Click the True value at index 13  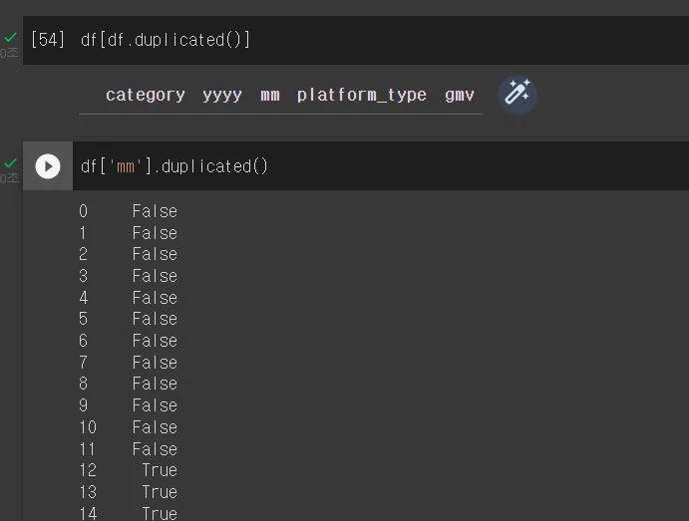(x=160, y=491)
